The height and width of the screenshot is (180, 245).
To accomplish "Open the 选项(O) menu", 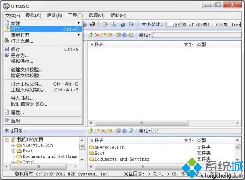I will 97,15.
